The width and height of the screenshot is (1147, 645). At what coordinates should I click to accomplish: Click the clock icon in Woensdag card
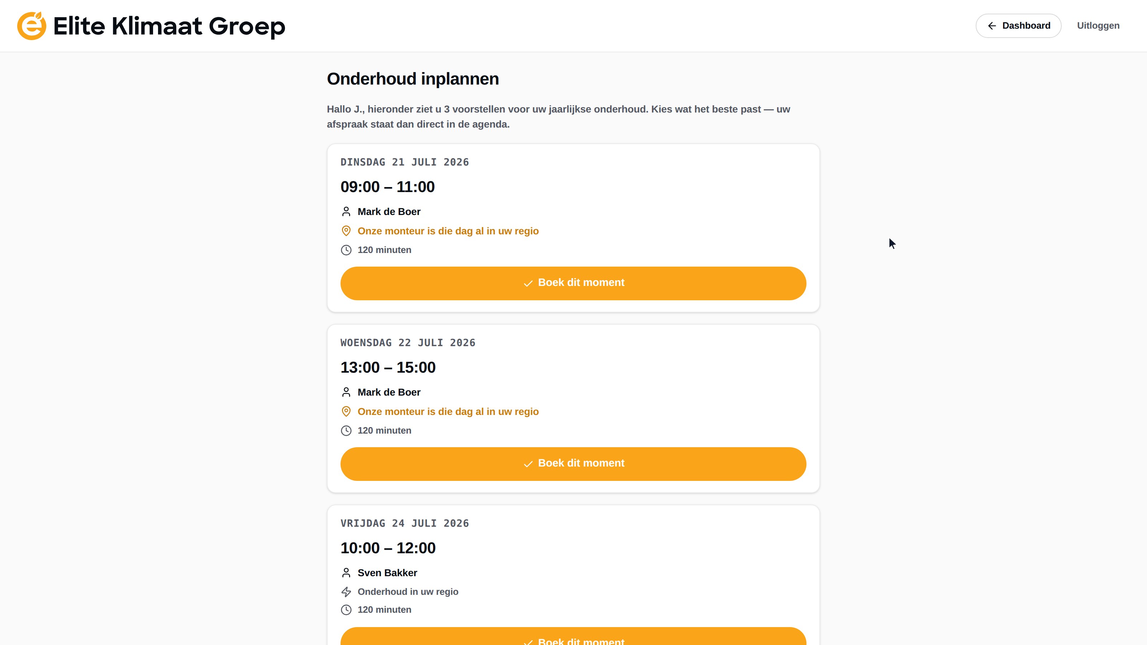tap(346, 431)
